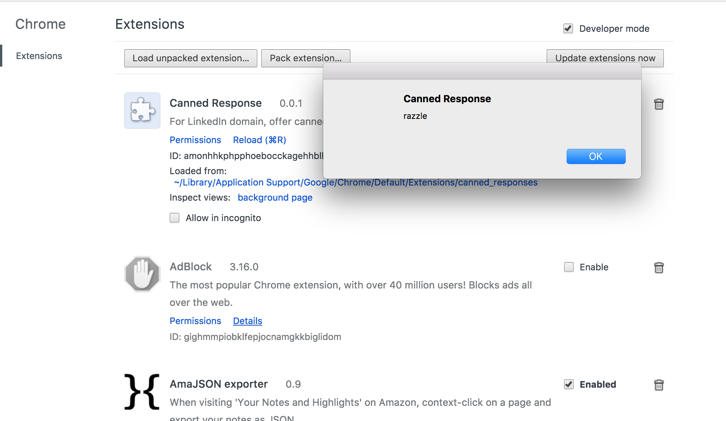Enable Allow in incognito for Canned Response
This screenshot has height=421, width=726.
[x=174, y=218]
